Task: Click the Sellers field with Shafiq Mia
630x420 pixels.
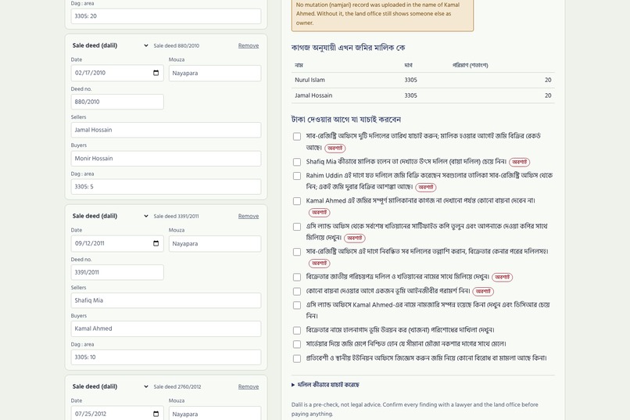Action: 166,300
